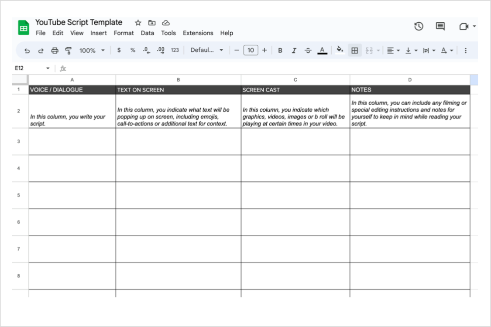Select the SCREEN CAST header cell
The image size is (491, 327).
295,90
